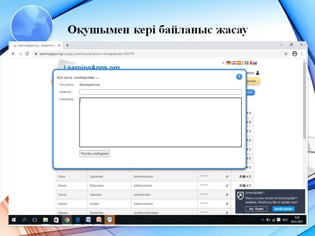The image size is (315, 236).
Task: Switch language to Spanish flag
Action: [239, 63]
